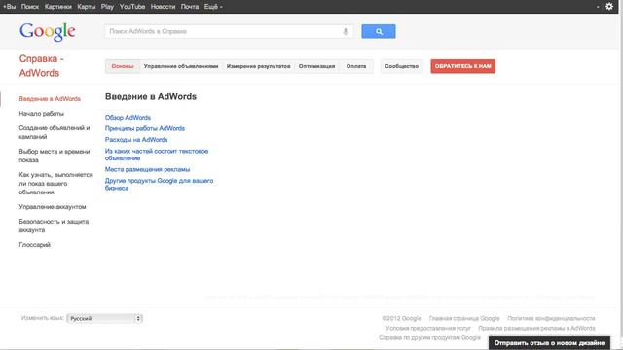Open Play in the top bar
The image size is (623, 350).
(x=107, y=7)
